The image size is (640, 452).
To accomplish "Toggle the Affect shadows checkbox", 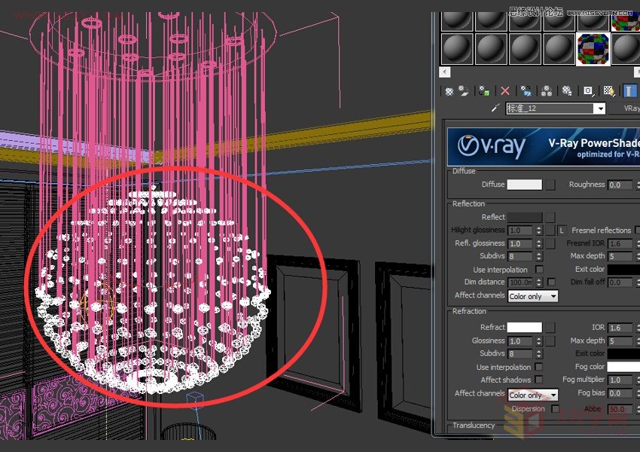I will tap(539, 380).
